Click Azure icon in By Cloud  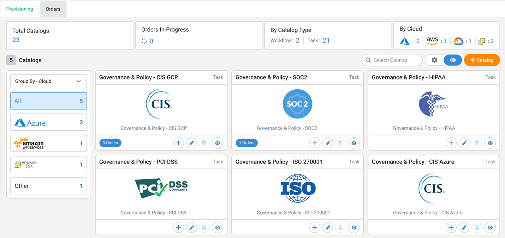pos(405,41)
